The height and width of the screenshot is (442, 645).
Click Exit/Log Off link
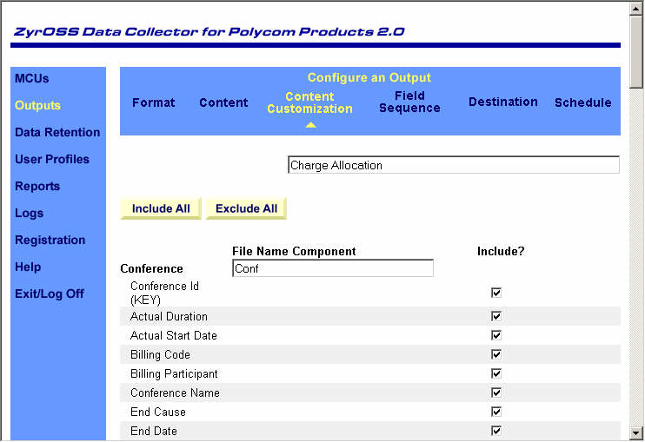[50, 294]
